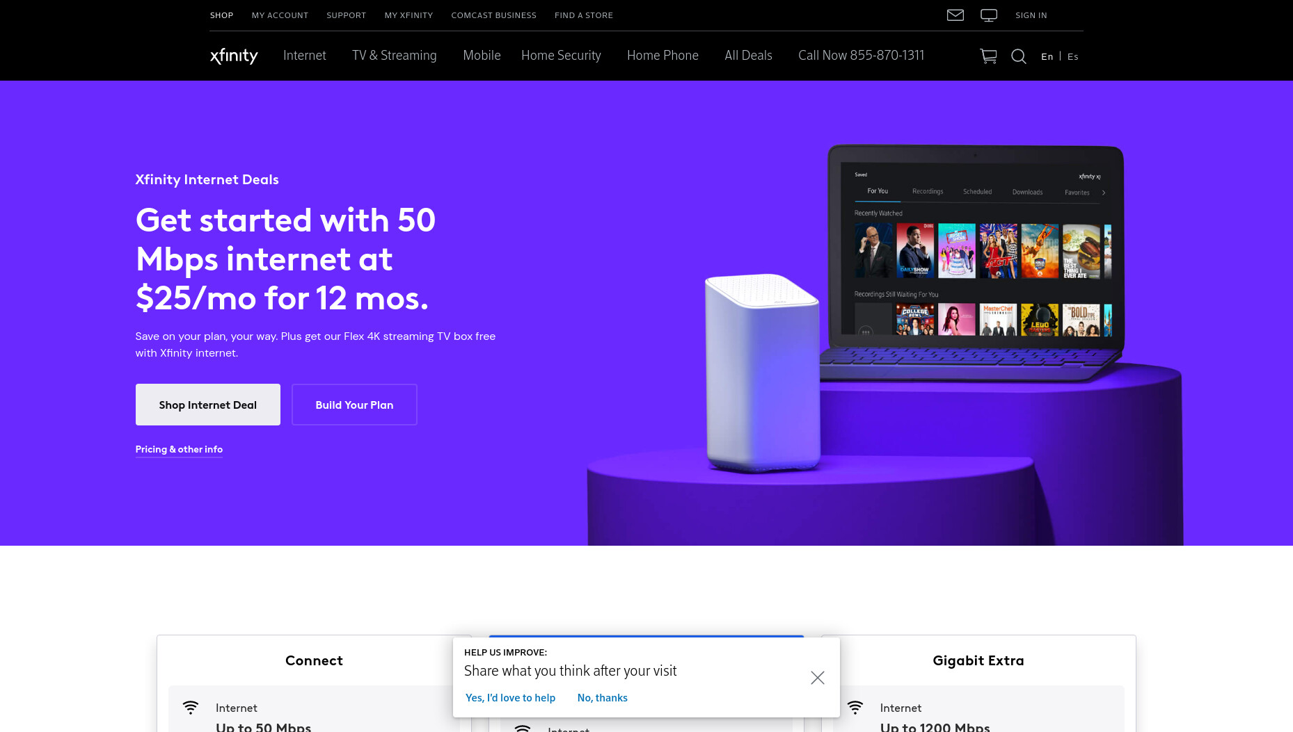Close the Help Us Improve survey popup

[x=818, y=678]
